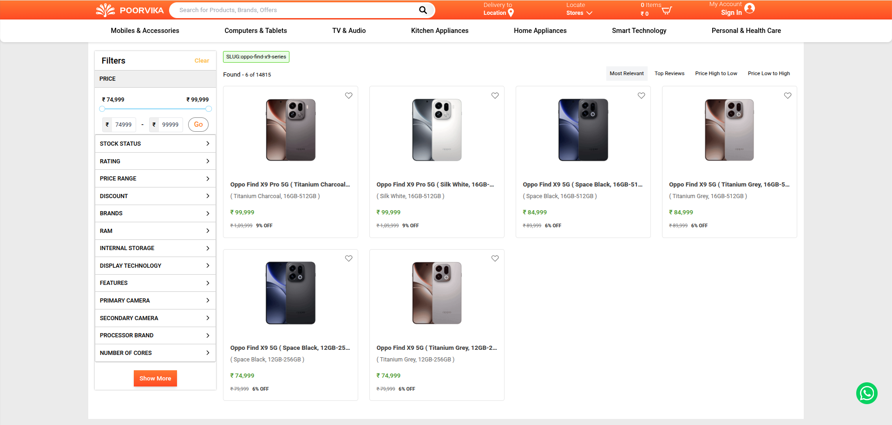892x425 pixels.
Task: Click the search magnifier icon
Action: coord(423,10)
